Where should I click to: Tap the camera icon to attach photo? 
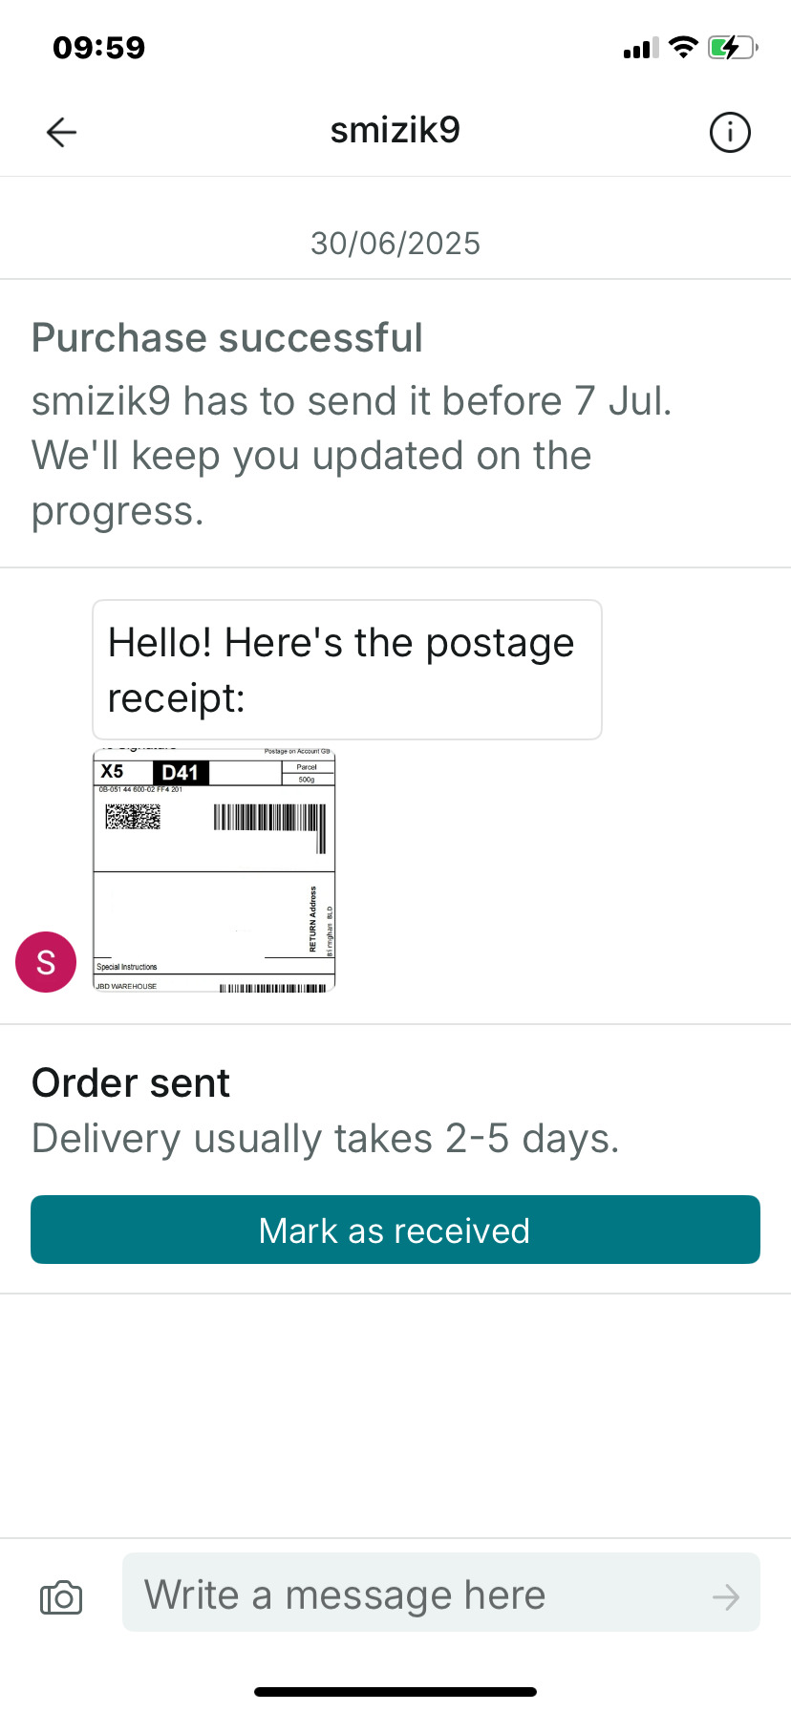point(61,1596)
